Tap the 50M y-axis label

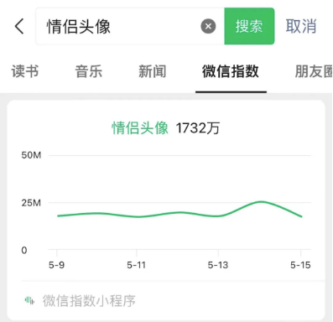tap(31, 155)
